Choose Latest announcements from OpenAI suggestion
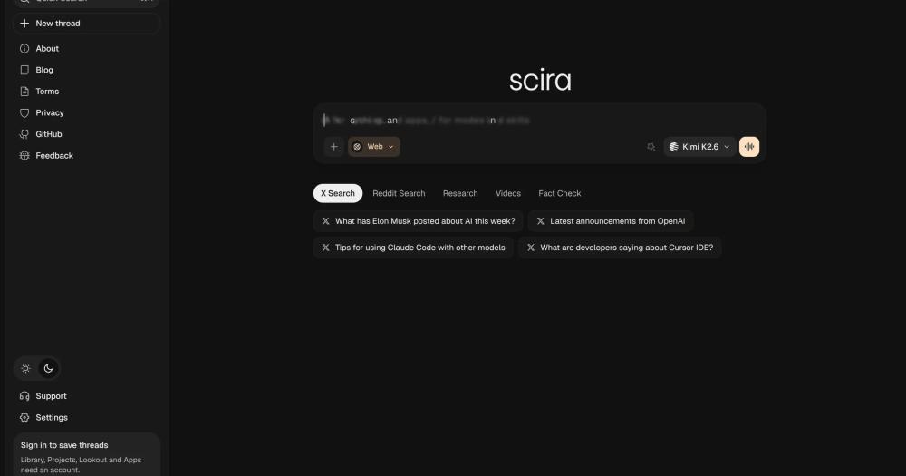This screenshot has height=476, width=906. pyautogui.click(x=611, y=221)
